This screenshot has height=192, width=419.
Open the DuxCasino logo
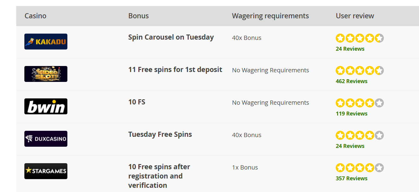coord(46,139)
